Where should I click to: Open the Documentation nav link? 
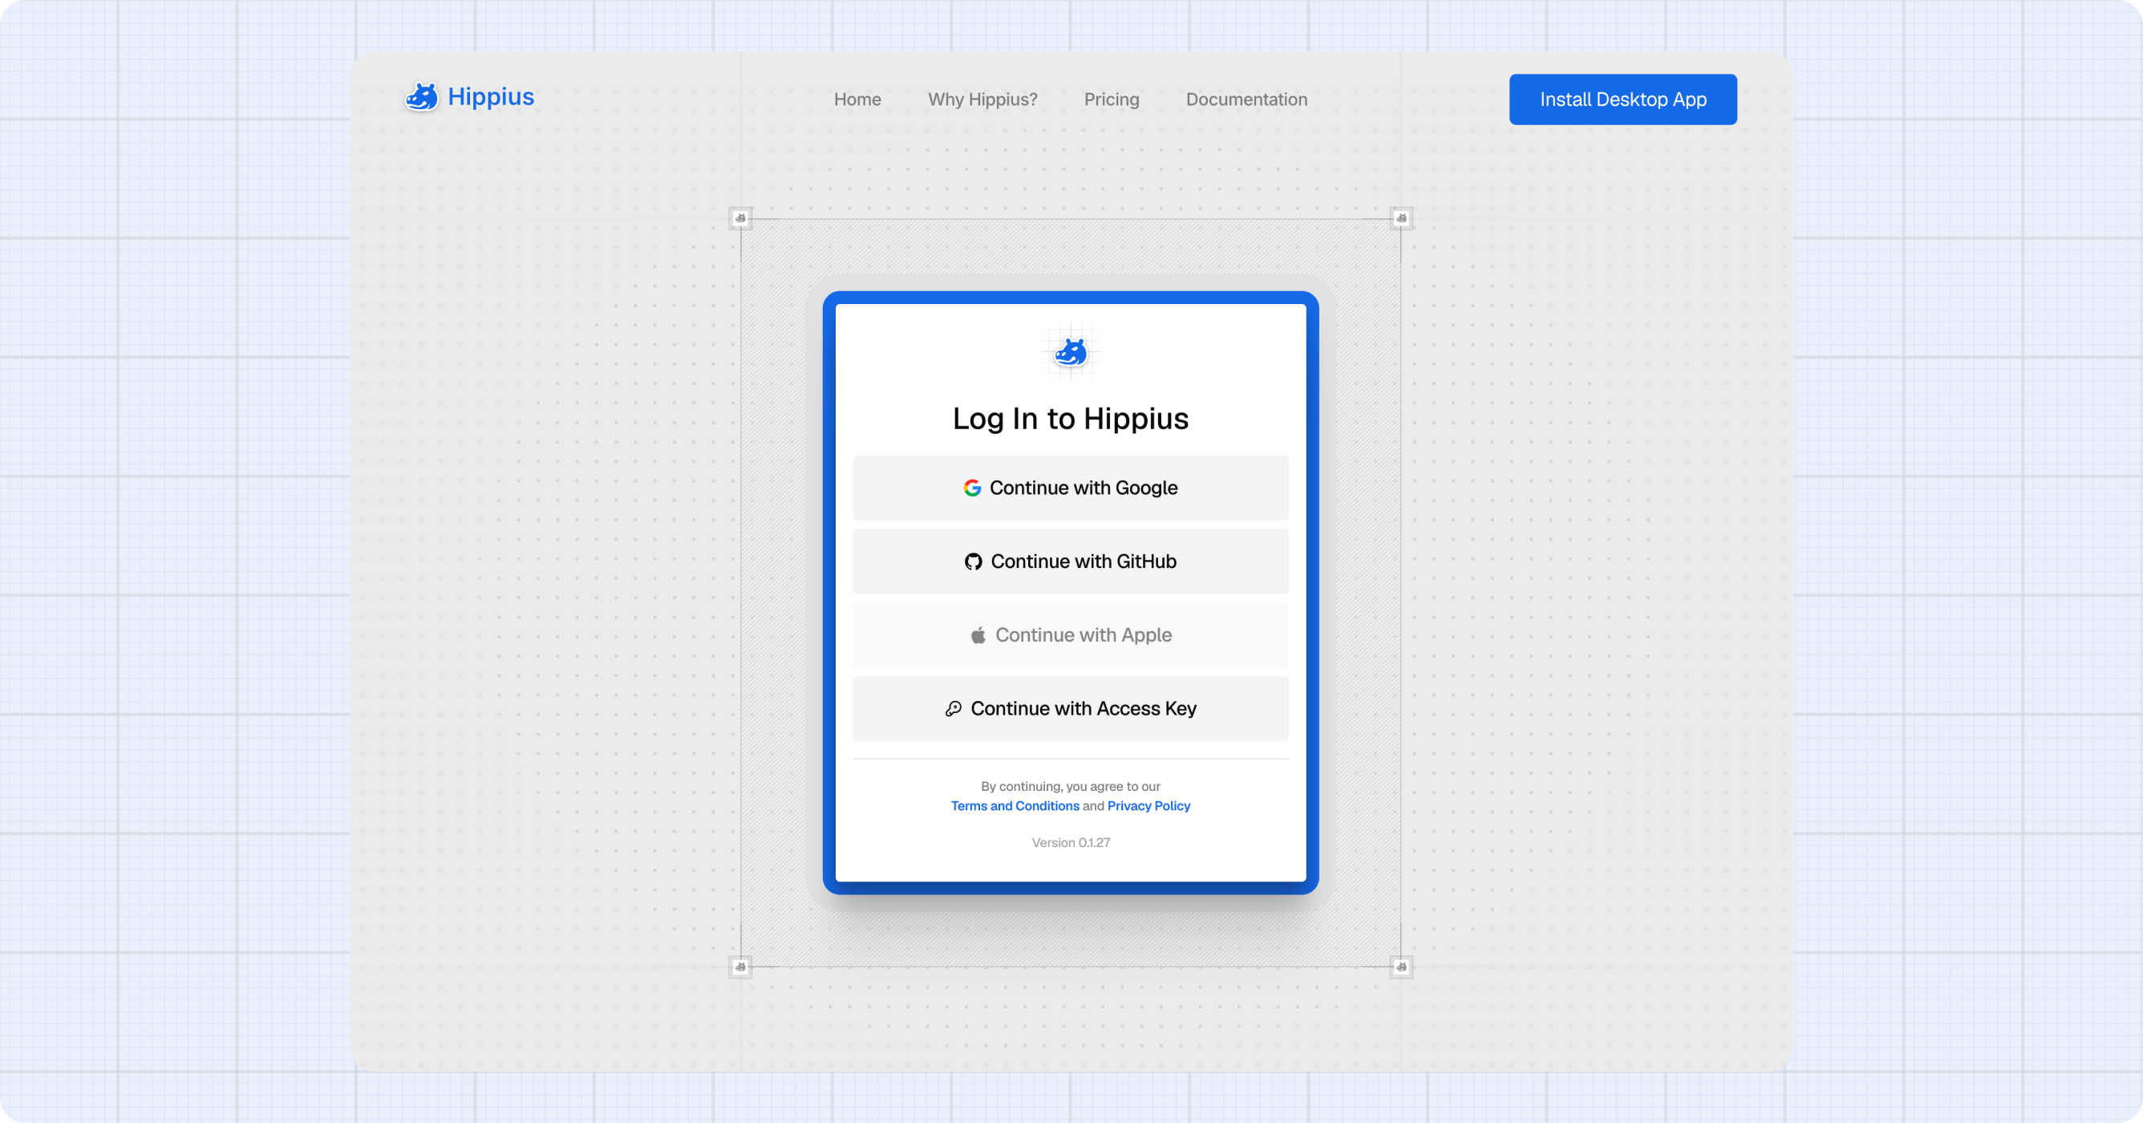(1246, 99)
